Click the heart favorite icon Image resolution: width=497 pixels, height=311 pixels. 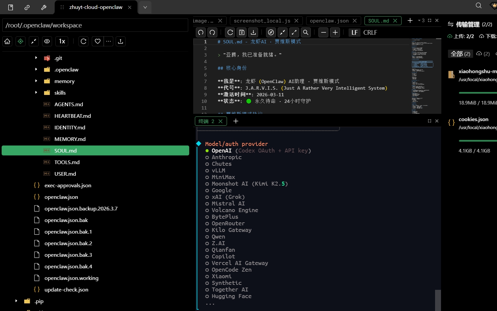point(97,41)
